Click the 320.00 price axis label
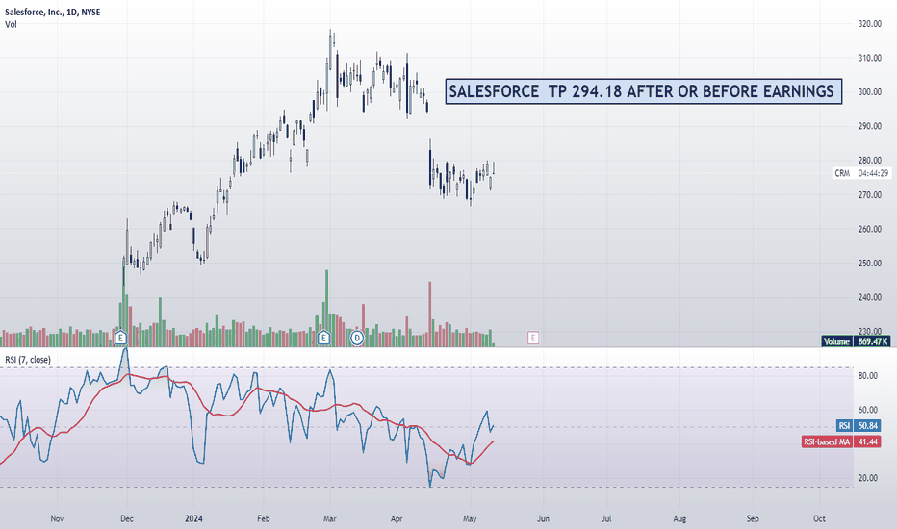Image resolution: width=897 pixels, height=529 pixels. pyautogui.click(x=869, y=24)
